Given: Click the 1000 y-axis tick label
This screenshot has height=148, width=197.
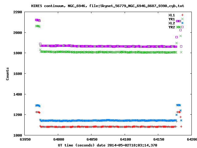Looking at the screenshot, I should point(18,135).
